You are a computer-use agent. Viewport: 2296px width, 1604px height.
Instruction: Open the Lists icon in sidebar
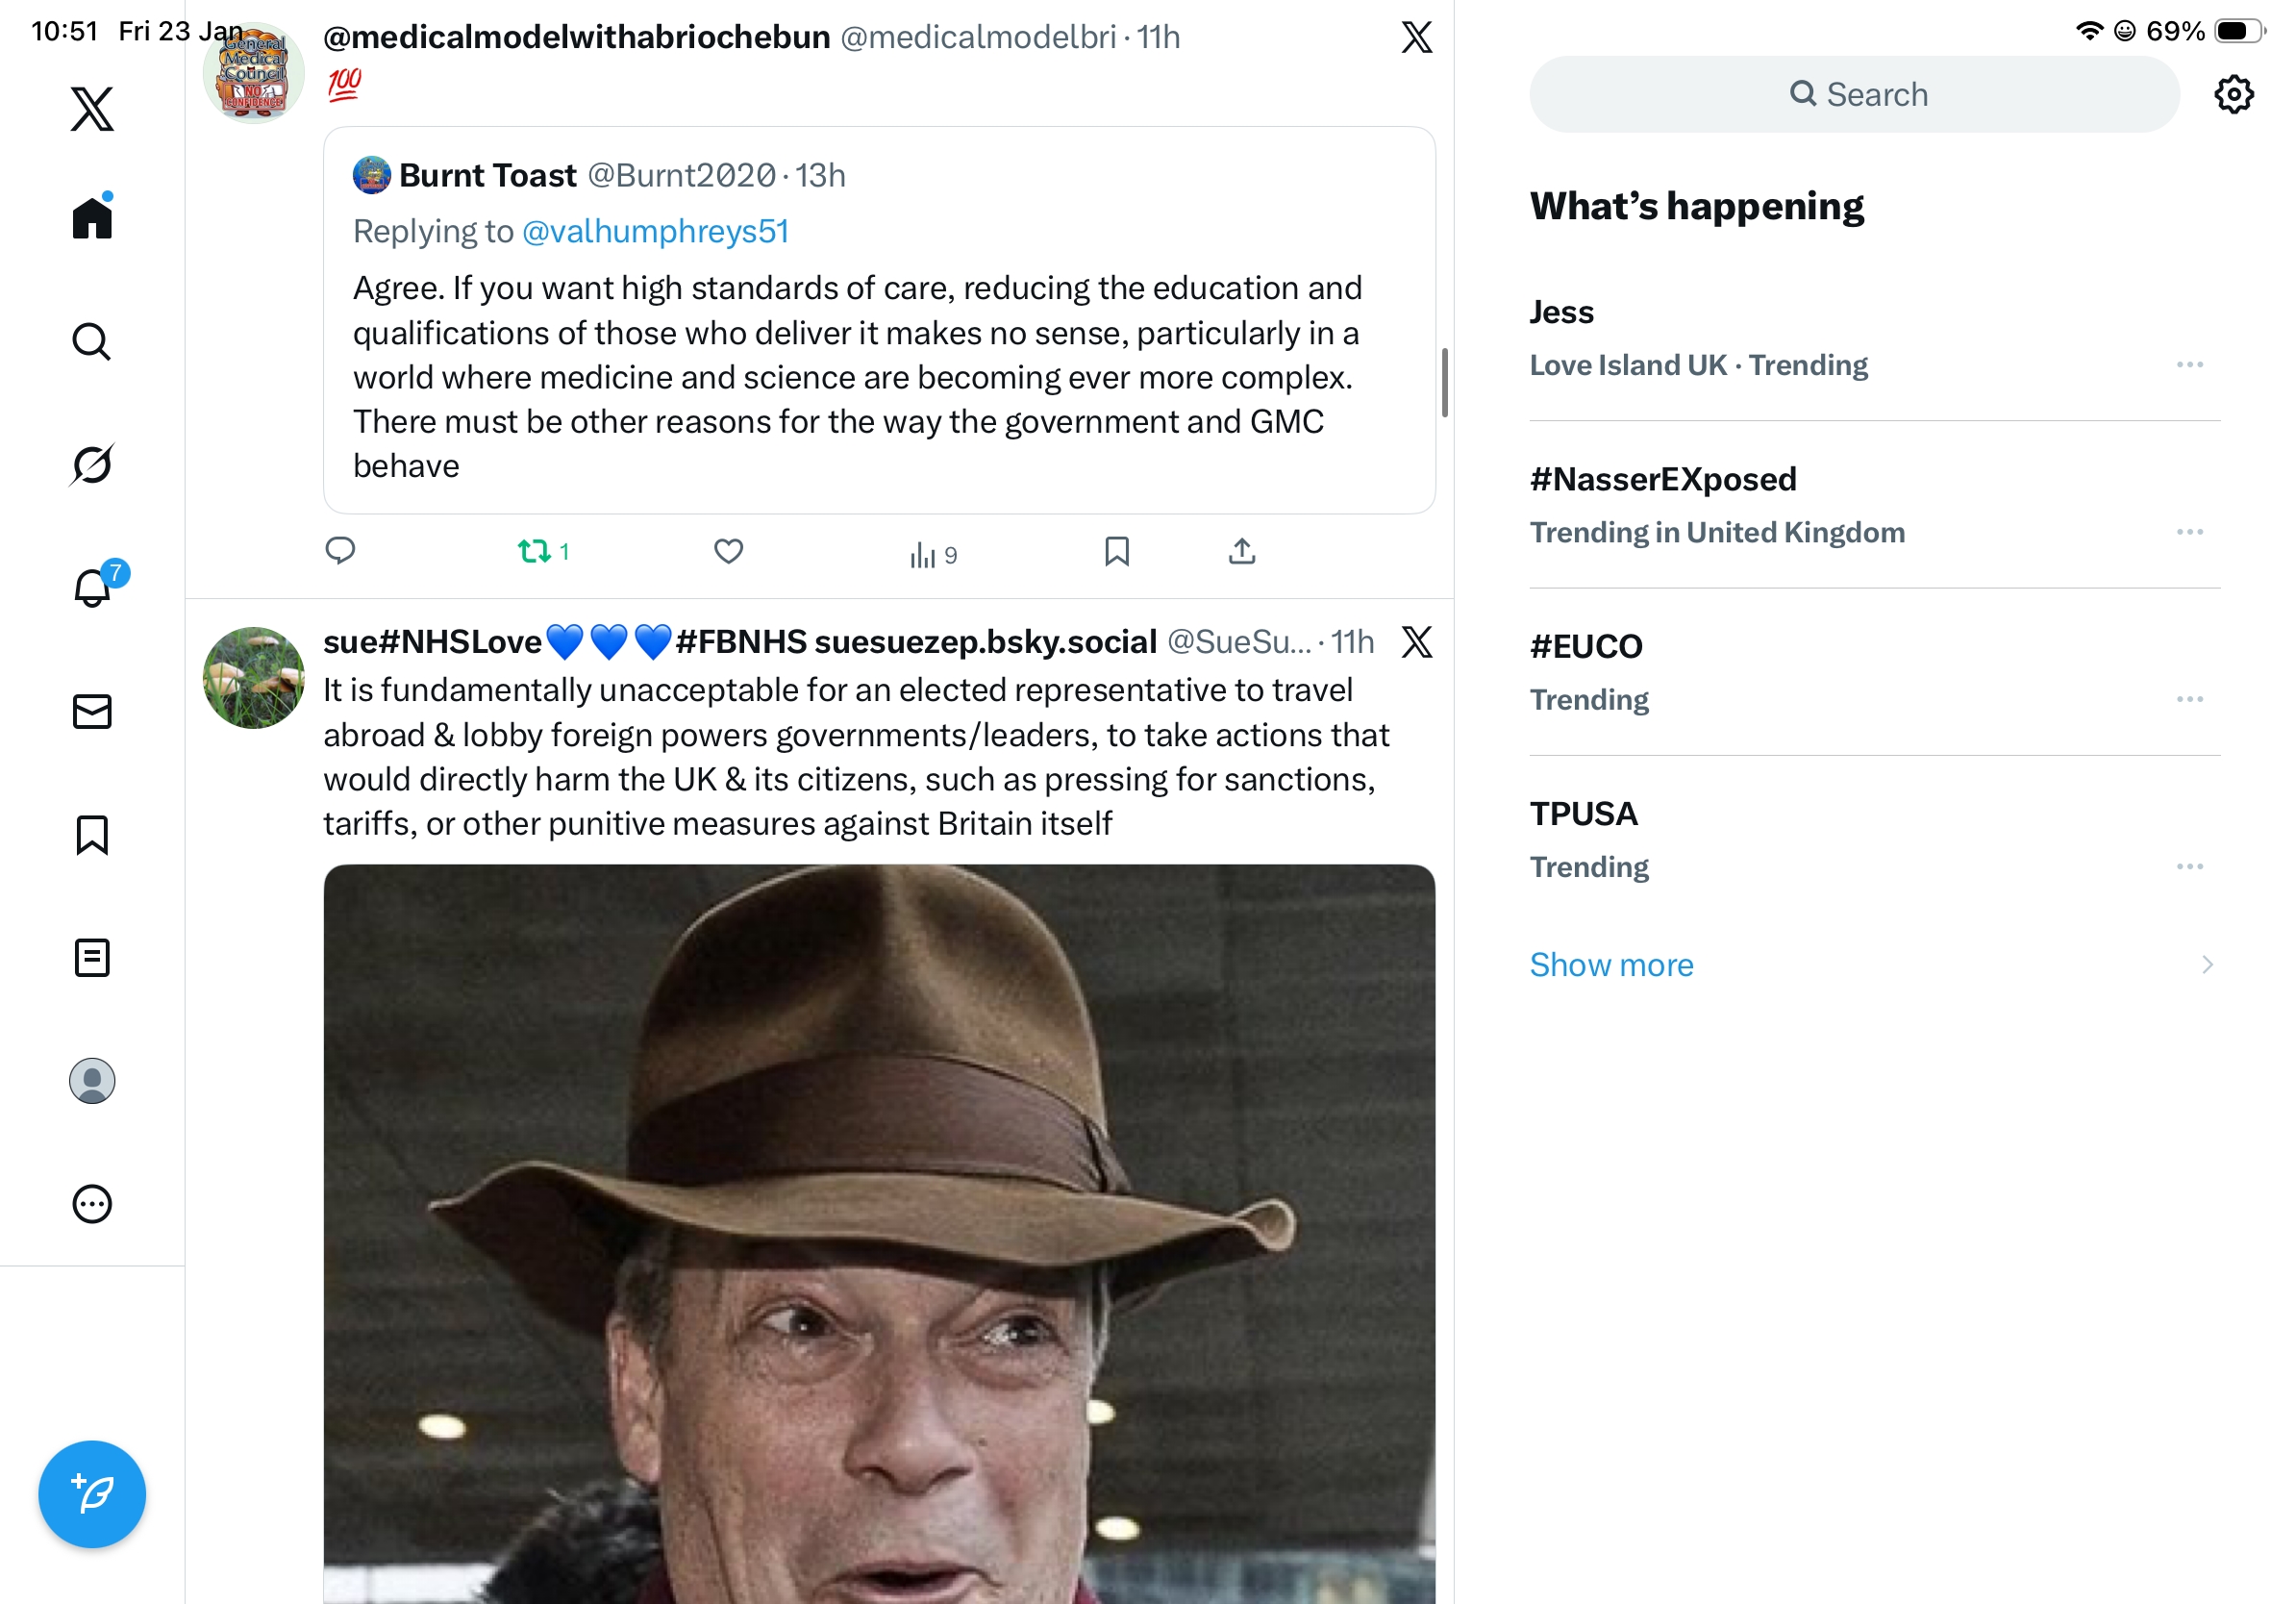[92, 957]
